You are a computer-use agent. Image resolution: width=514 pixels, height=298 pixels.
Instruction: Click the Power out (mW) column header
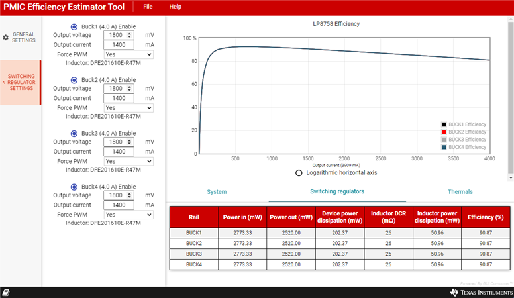pos(291,217)
